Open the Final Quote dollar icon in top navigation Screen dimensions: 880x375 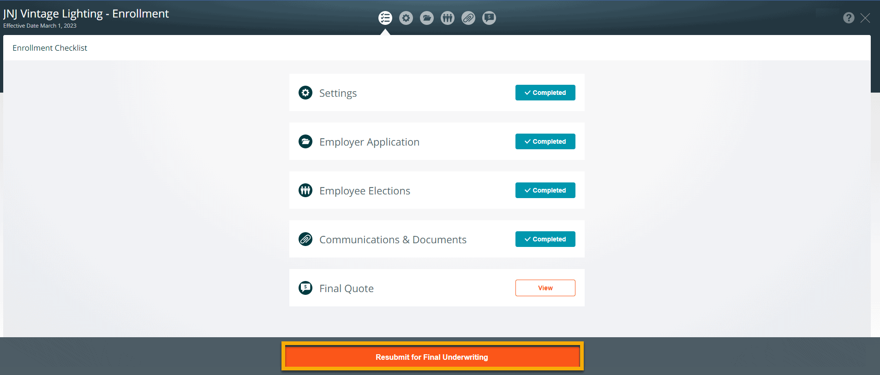[x=489, y=18]
